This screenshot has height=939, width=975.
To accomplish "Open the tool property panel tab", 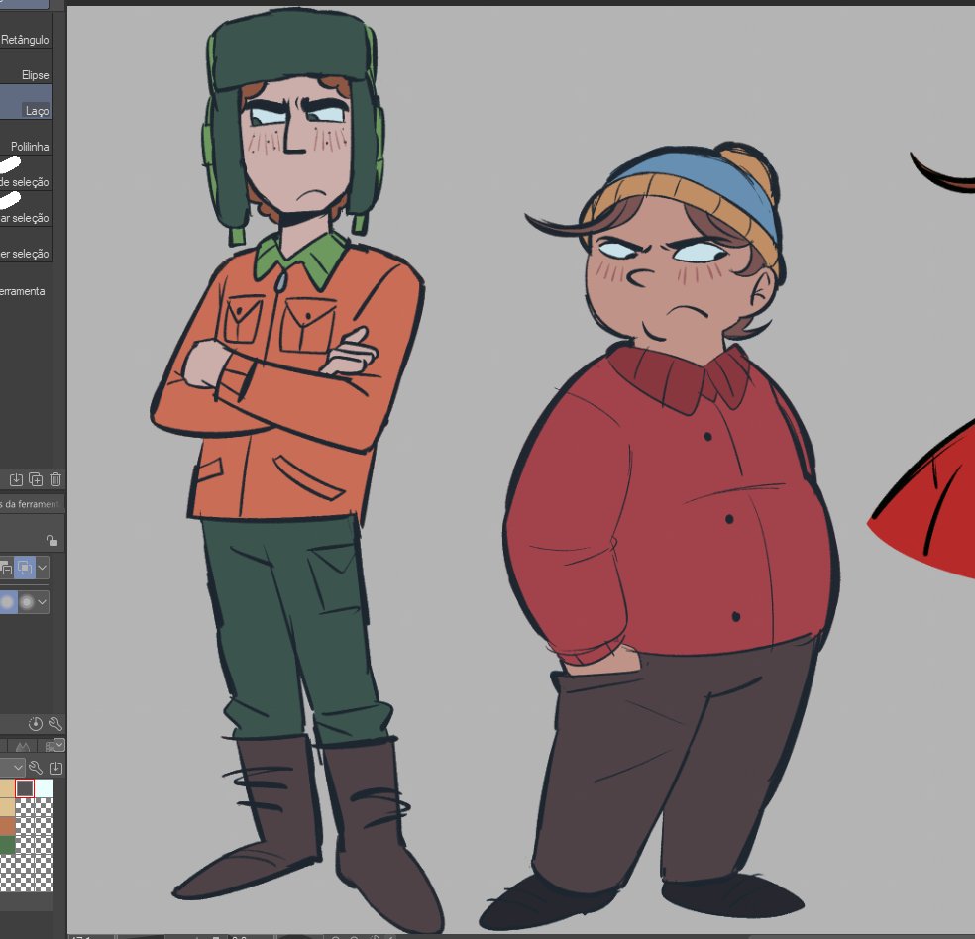I will coord(31,504).
